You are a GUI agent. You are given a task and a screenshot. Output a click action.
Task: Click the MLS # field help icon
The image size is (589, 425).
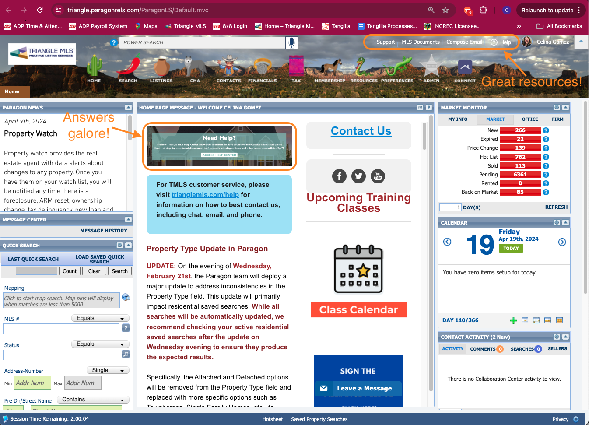[126, 328]
